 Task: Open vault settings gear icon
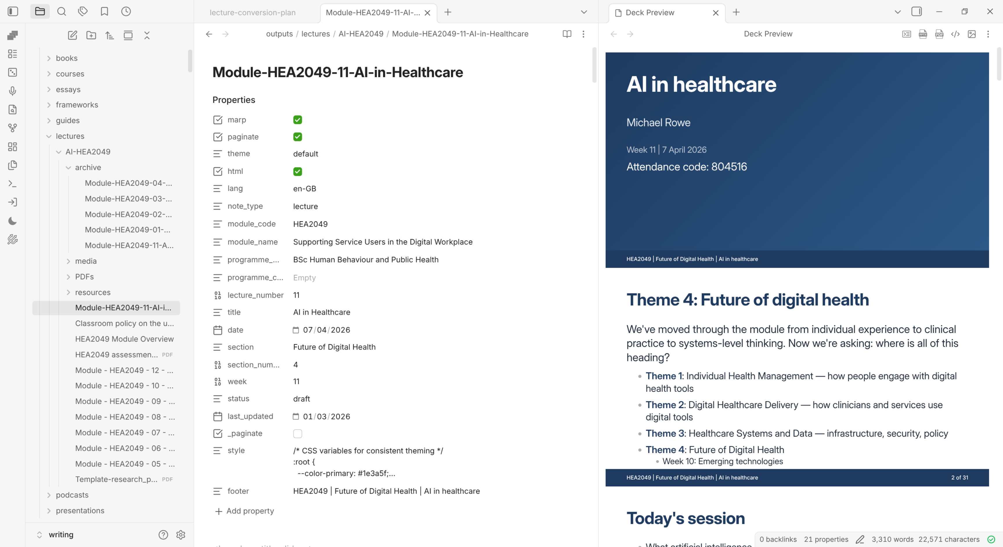click(x=181, y=535)
